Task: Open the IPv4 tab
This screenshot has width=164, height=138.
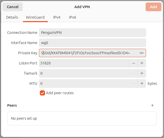Action: 57,17
